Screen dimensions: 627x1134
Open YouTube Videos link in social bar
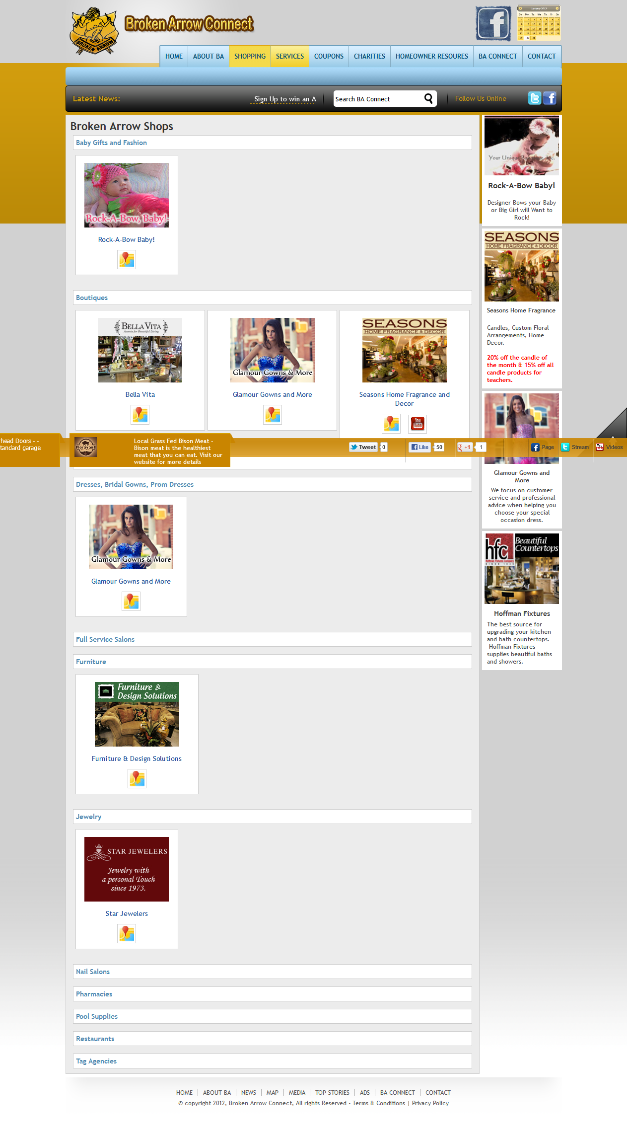(x=609, y=447)
